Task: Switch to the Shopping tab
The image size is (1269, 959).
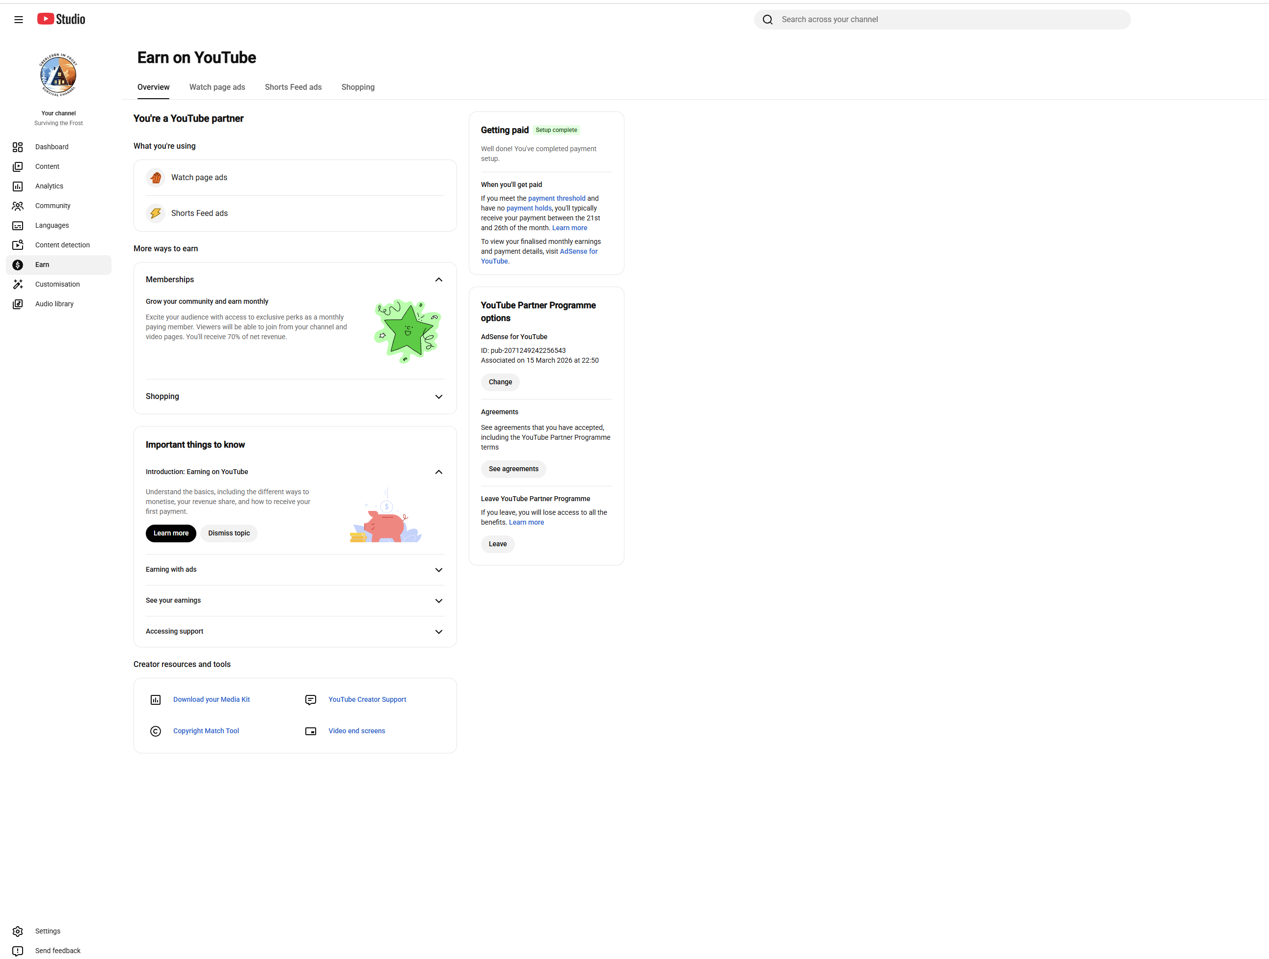Action: (x=358, y=87)
